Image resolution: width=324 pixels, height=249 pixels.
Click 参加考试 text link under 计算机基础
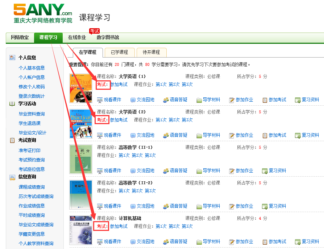(x=119, y=226)
